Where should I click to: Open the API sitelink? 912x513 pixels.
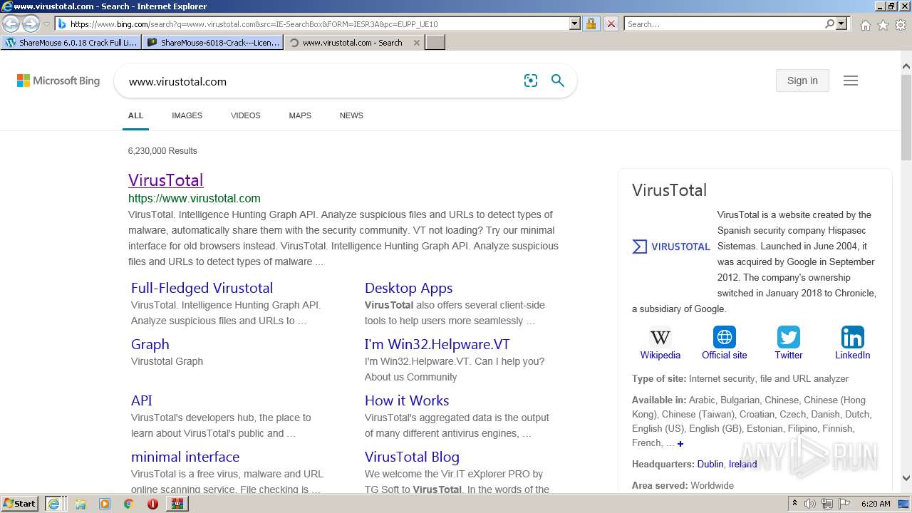click(141, 400)
